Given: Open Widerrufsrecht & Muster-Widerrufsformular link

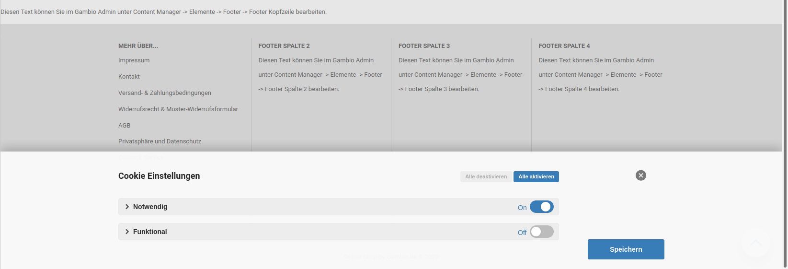Looking at the screenshot, I should click(x=178, y=109).
